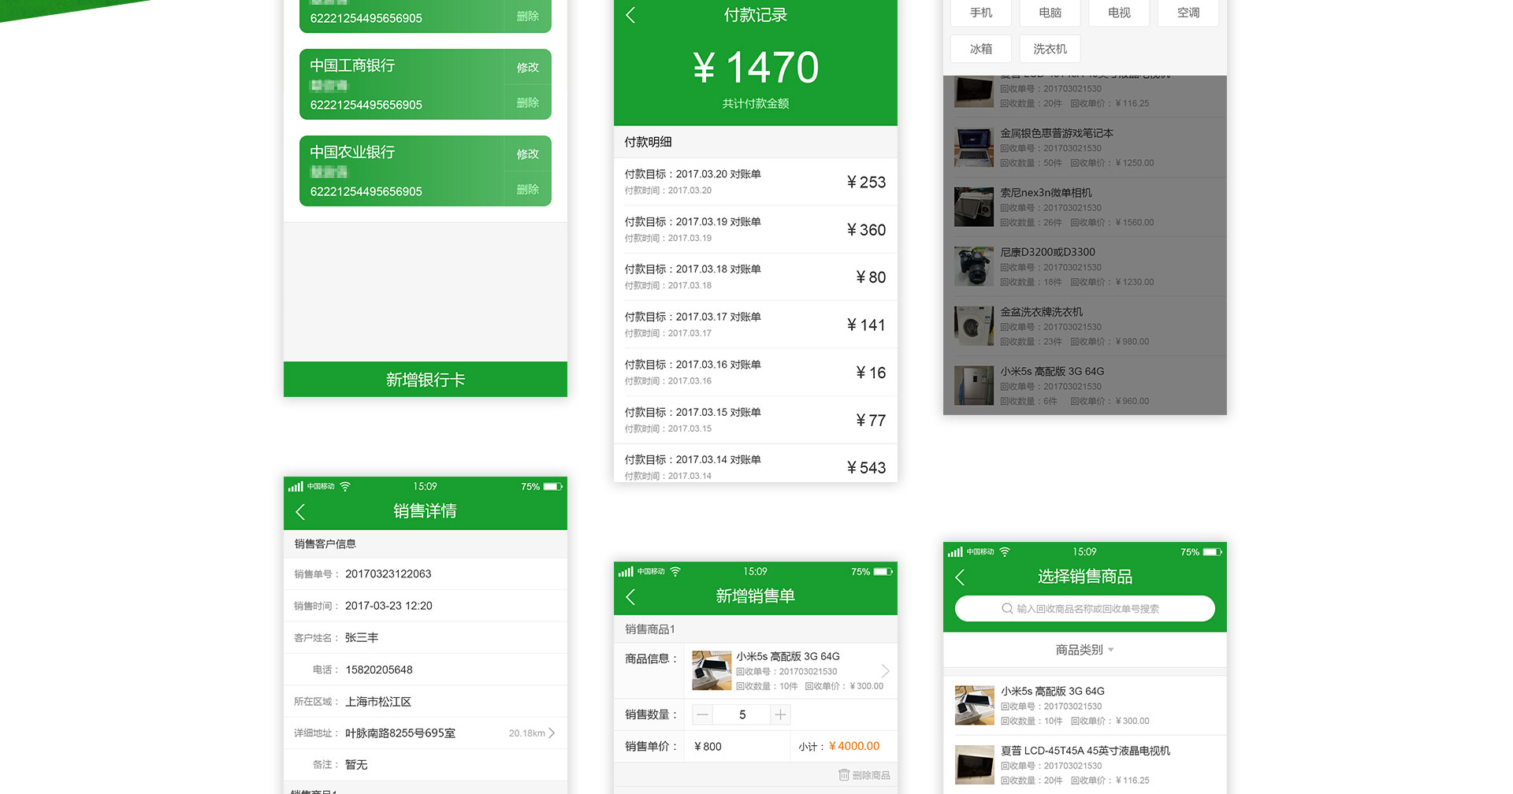Tap the back arrow on 选择销售商品
The image size is (1513, 794).
pyautogui.click(x=960, y=577)
